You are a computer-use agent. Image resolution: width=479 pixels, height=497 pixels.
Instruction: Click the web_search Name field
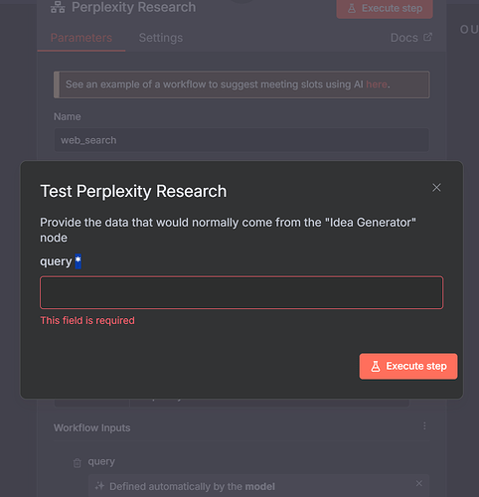pyautogui.click(x=241, y=140)
